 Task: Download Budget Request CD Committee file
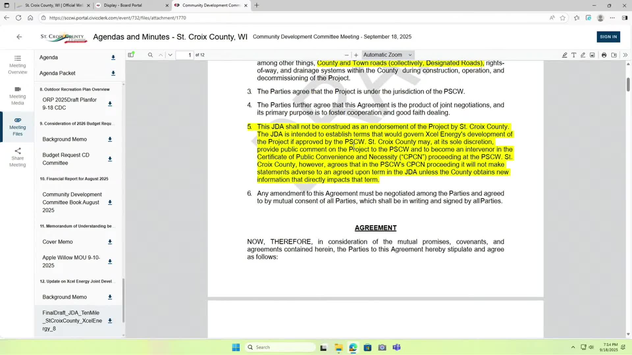pos(110,159)
